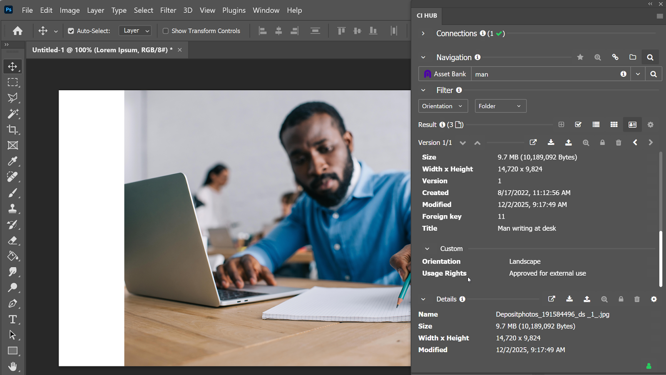Image resolution: width=666 pixels, height=375 pixels.
Task: Open the Result settings gear
Action: point(650,124)
